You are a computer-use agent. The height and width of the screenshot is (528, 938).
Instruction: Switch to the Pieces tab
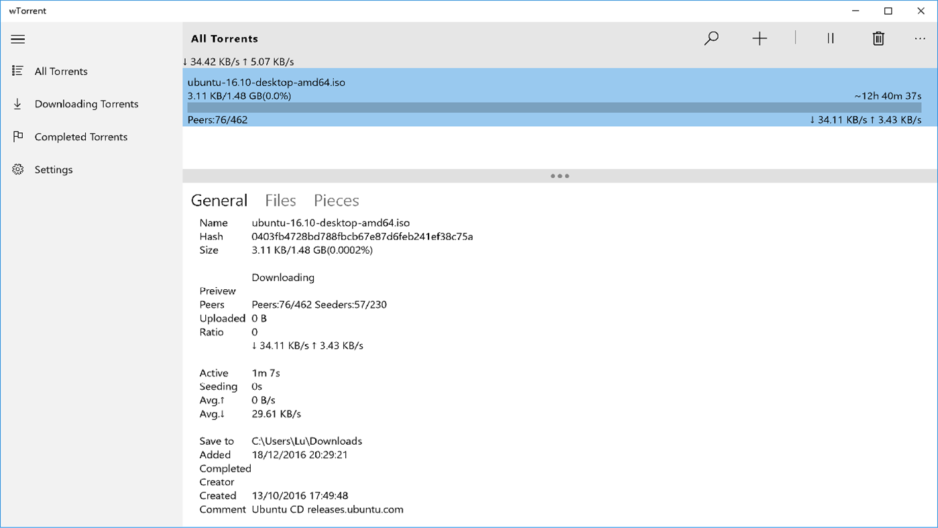click(x=336, y=200)
